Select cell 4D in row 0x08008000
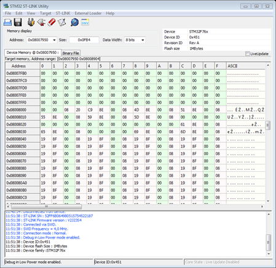Screen dimensions: 276x268 pyautogui.click(x=139, y=110)
